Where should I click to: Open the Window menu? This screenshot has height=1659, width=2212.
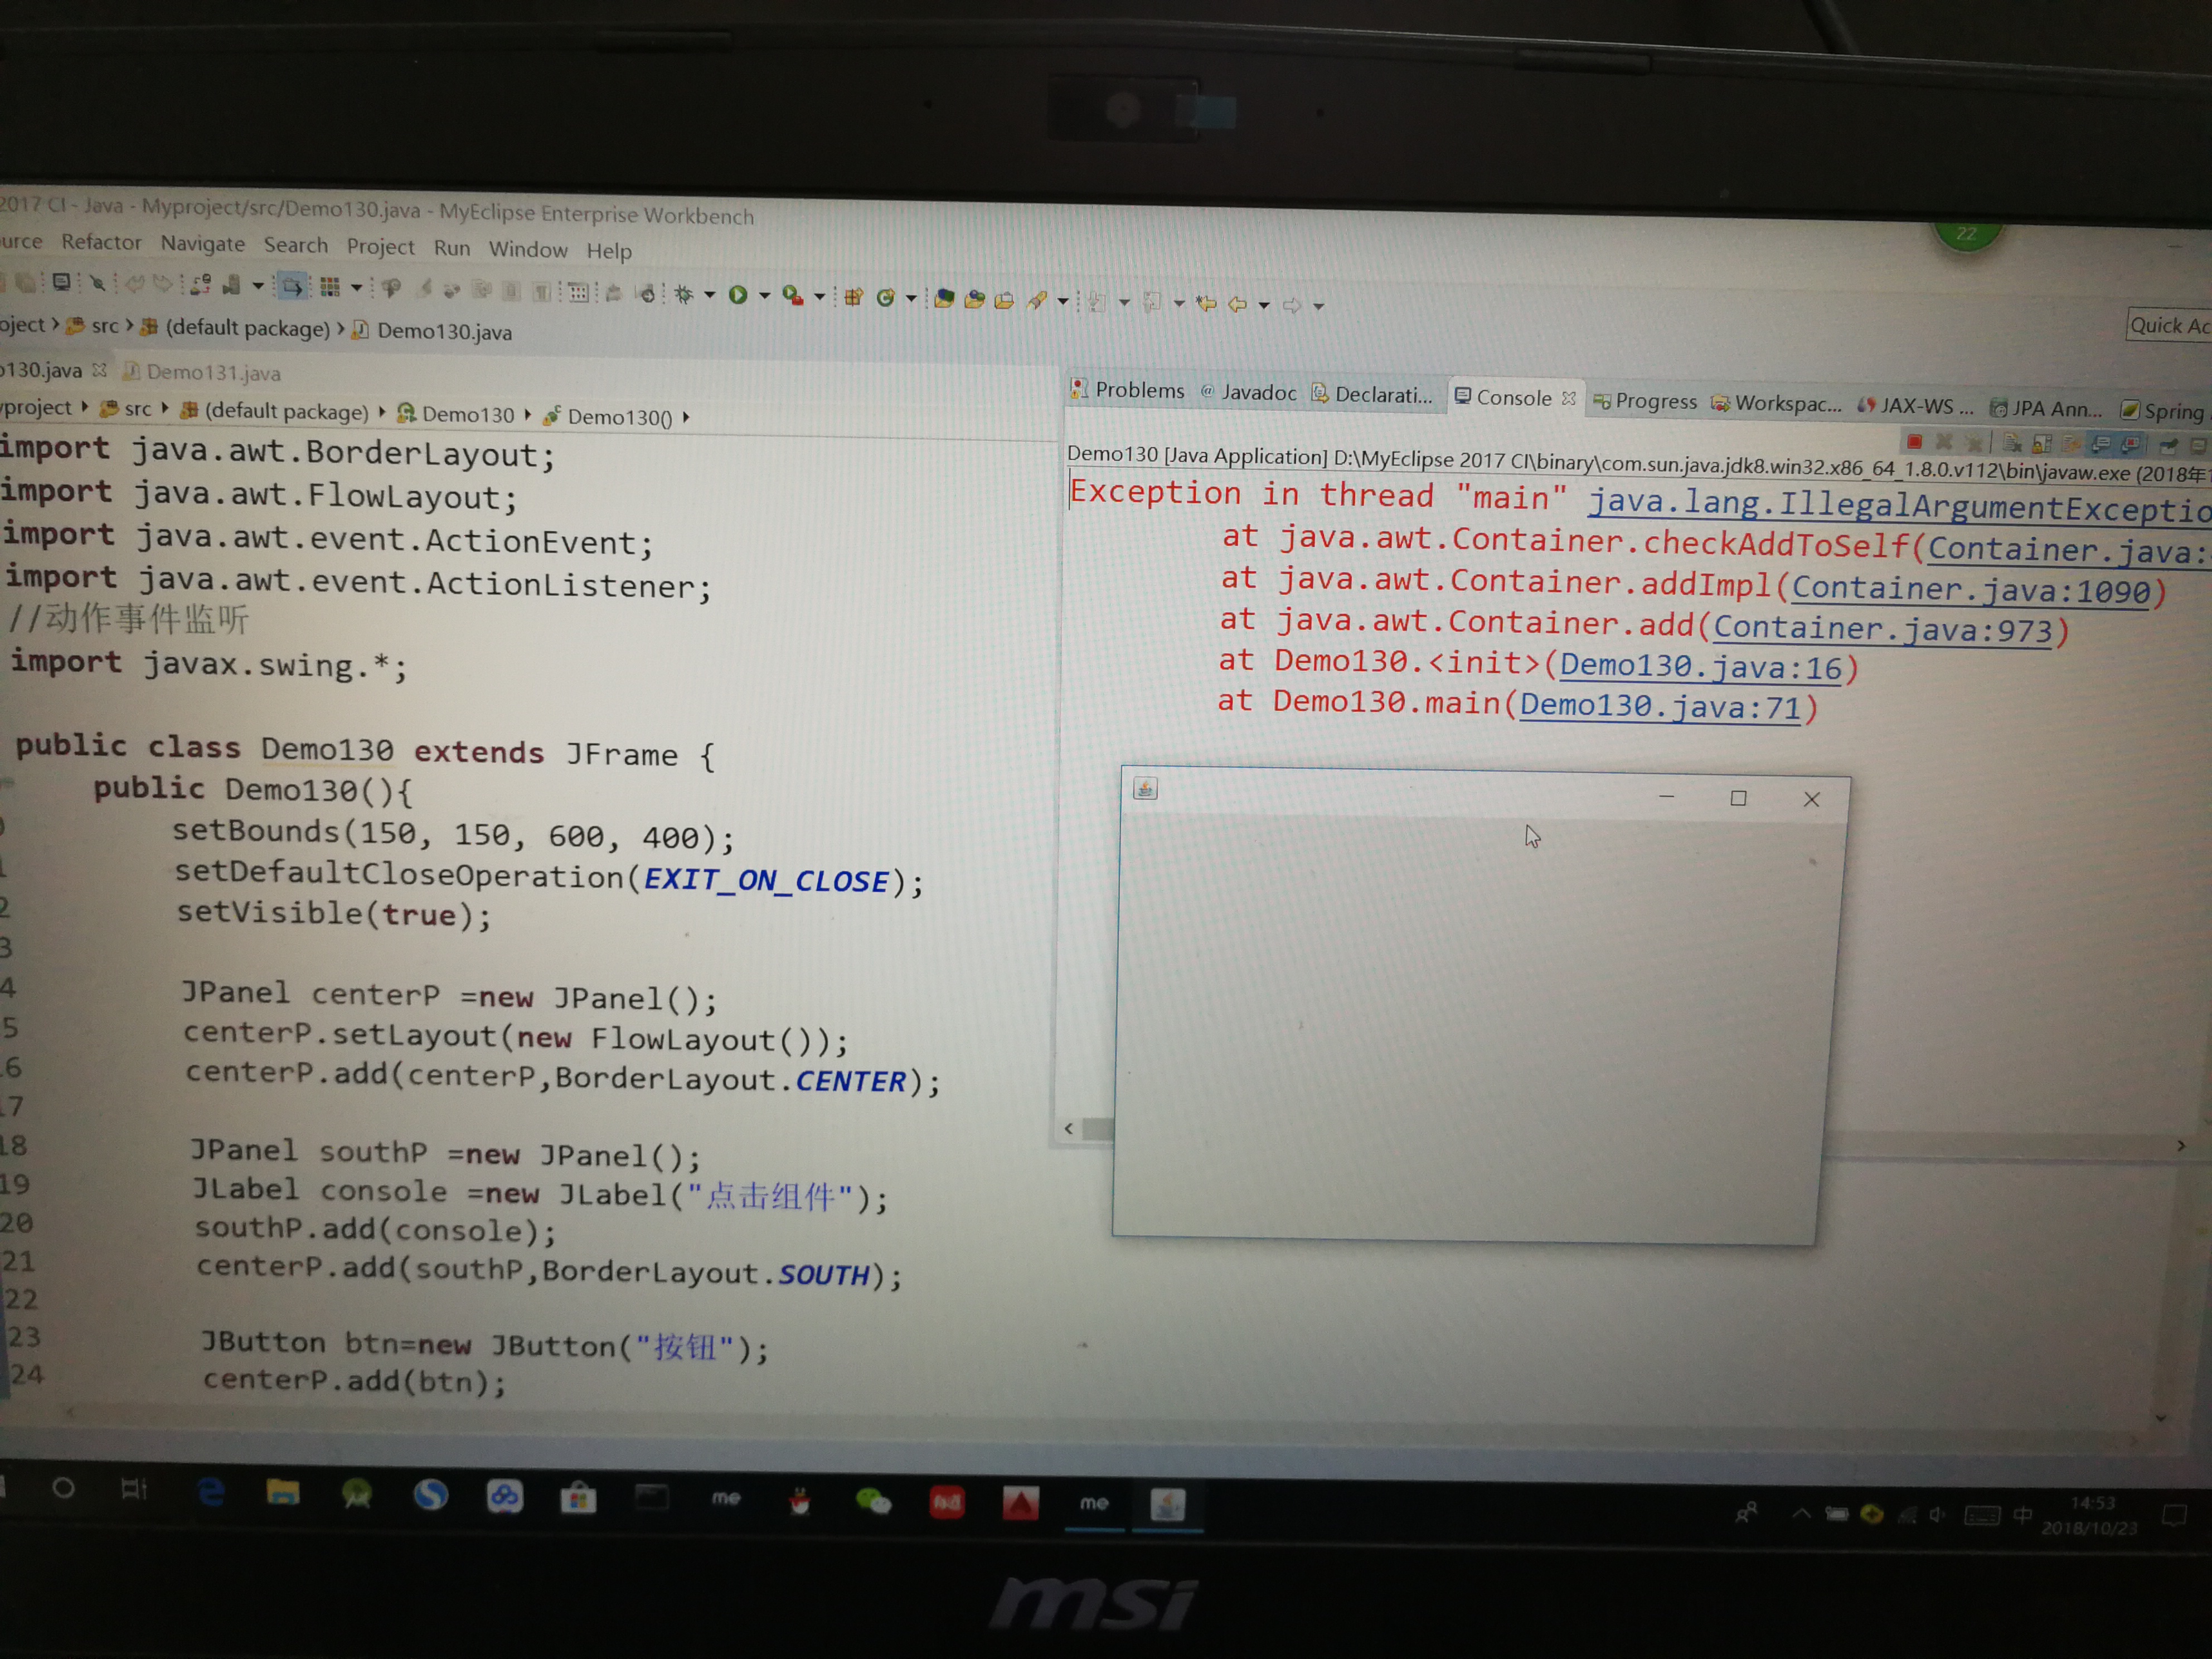528,250
